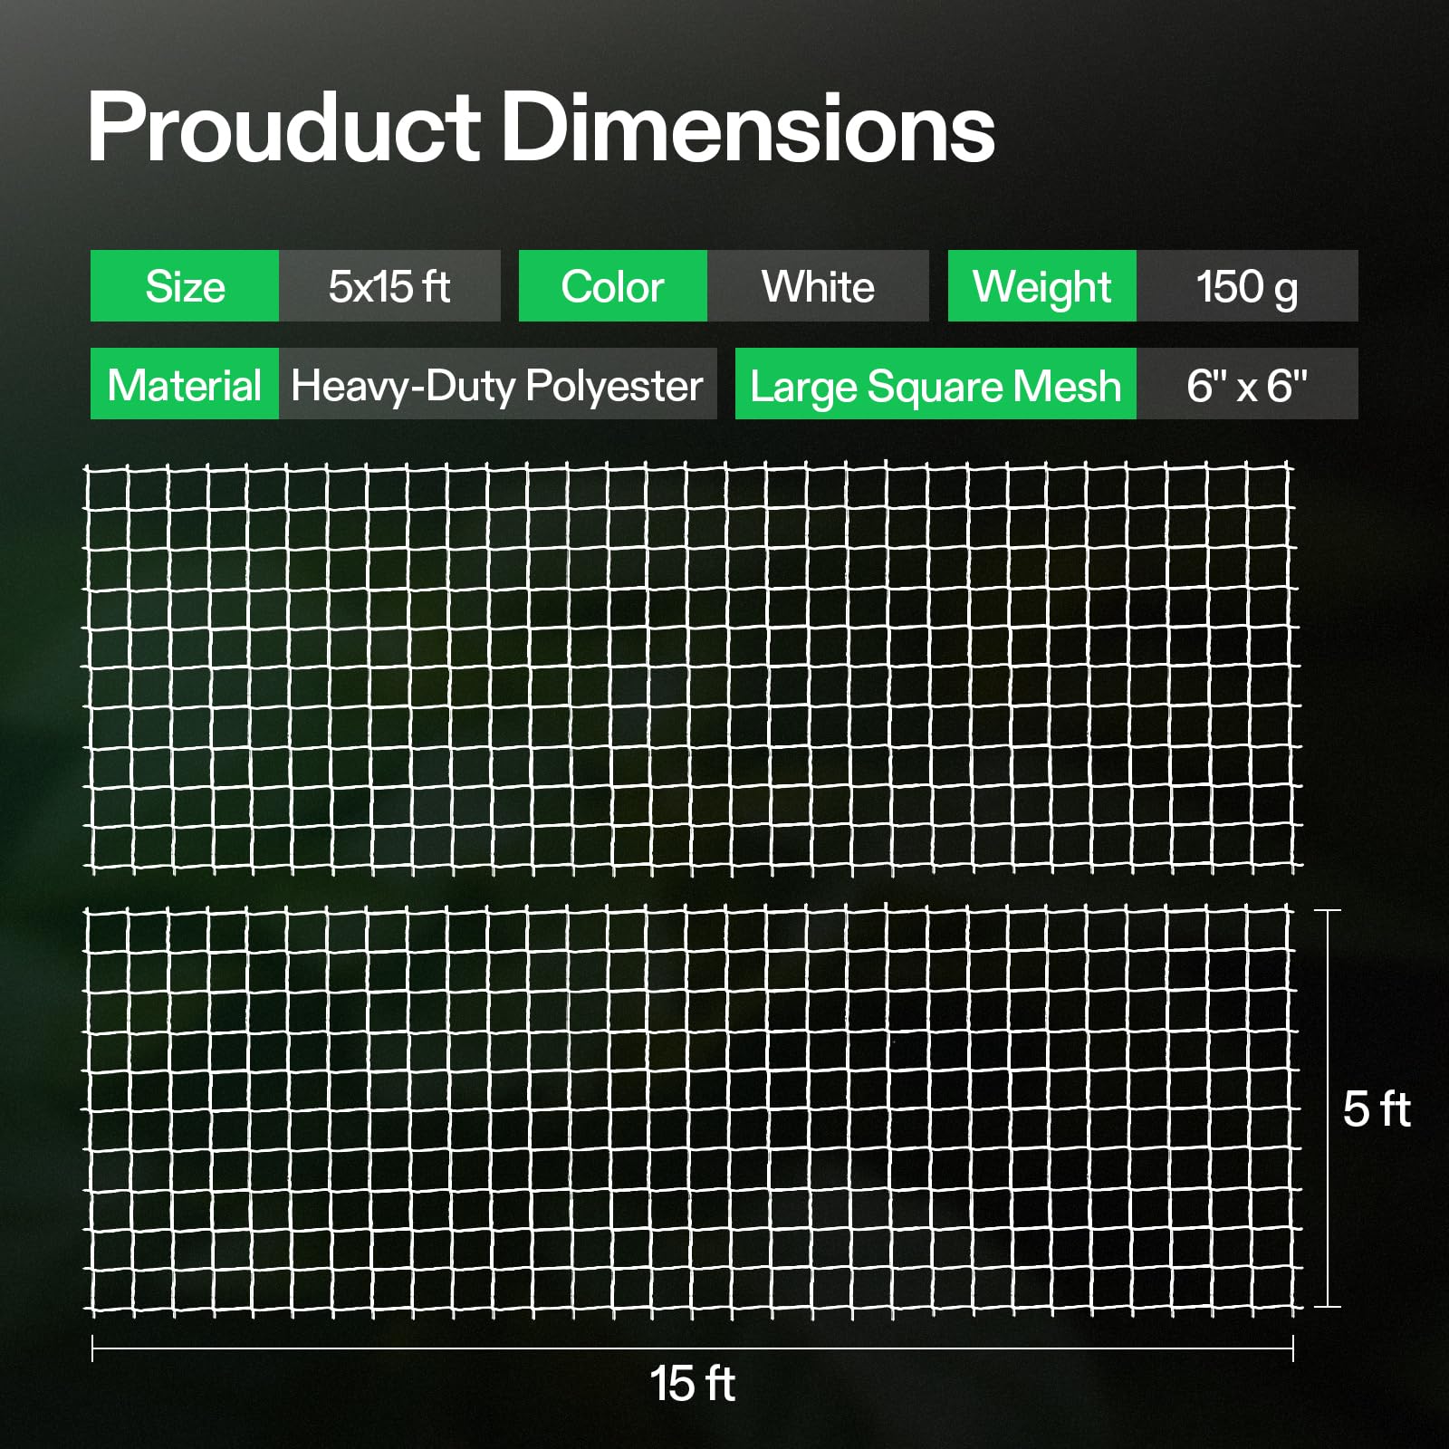Select the green 'Color' label
The height and width of the screenshot is (1449, 1449).
613,286
